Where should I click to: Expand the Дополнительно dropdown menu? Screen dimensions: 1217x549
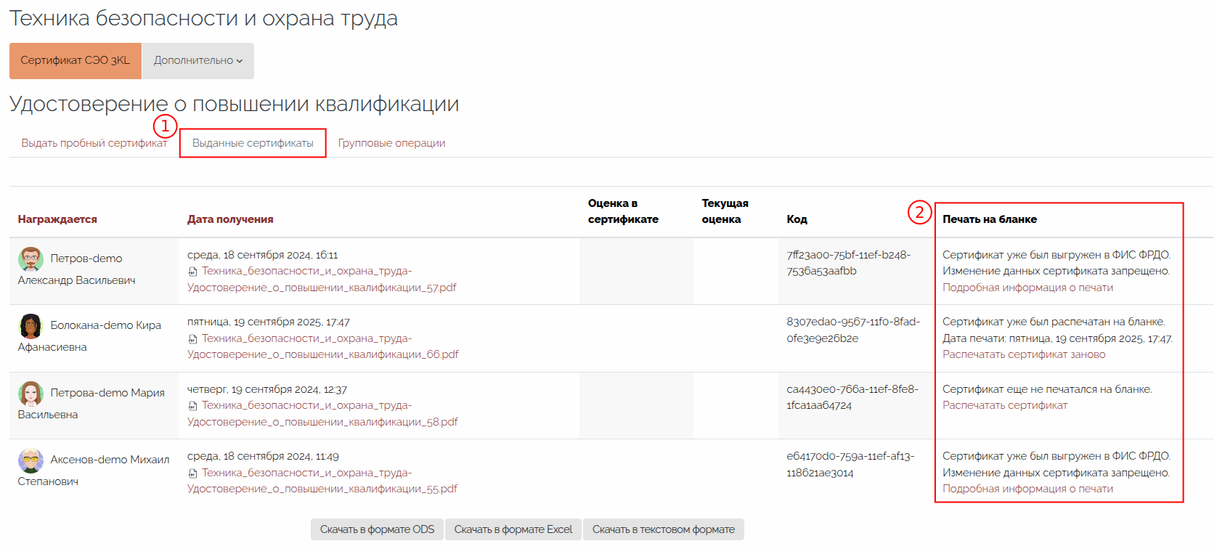pos(198,60)
